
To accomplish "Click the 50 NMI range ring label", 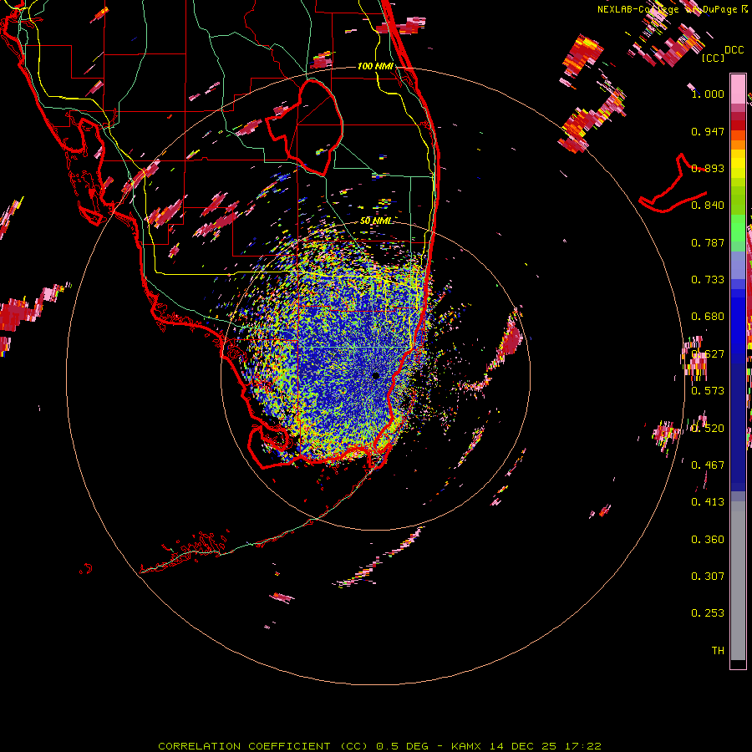I will coord(376,221).
